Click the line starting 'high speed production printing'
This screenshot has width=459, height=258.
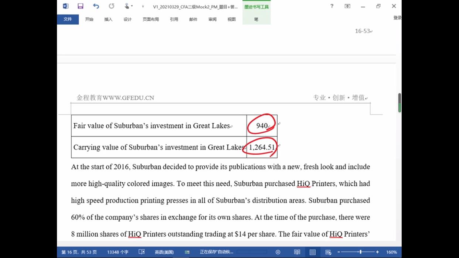pyautogui.click(x=221, y=200)
